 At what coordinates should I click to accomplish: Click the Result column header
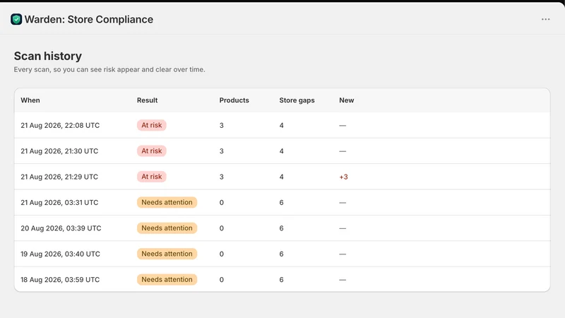(147, 100)
